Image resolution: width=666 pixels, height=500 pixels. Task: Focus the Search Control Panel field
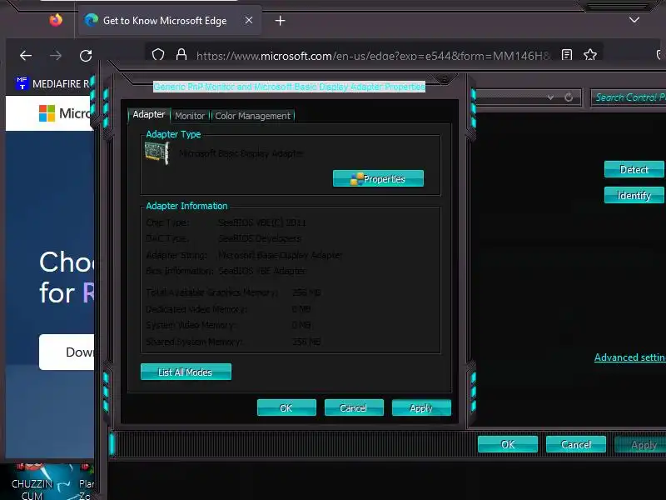coord(629,97)
